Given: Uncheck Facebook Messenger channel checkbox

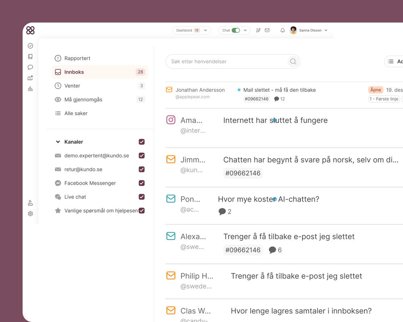Looking at the screenshot, I should (141, 183).
